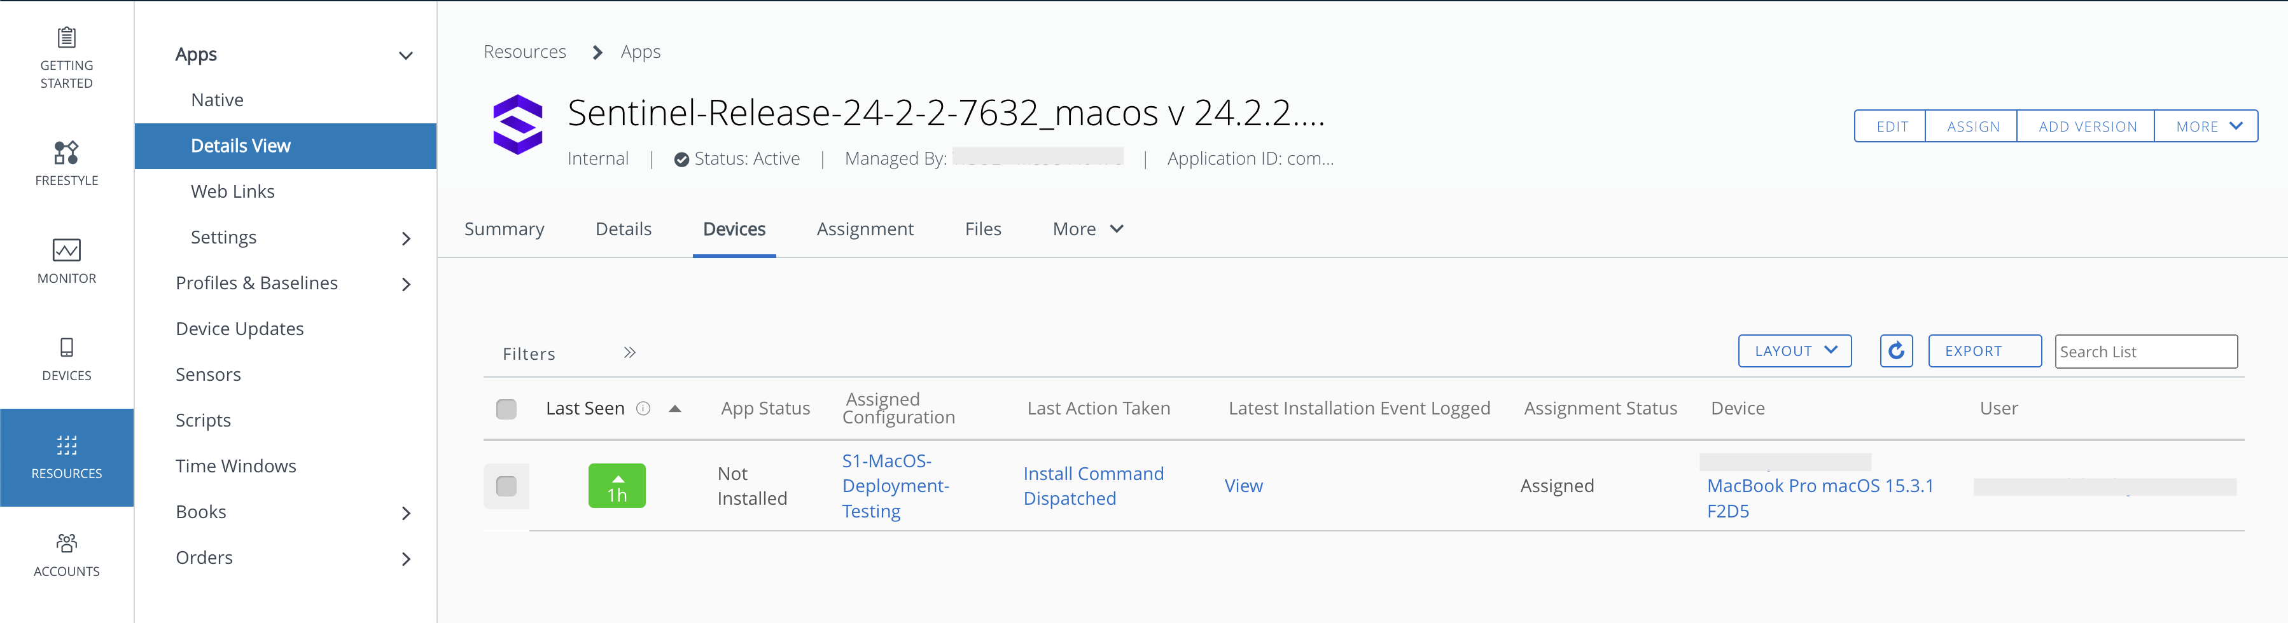Click the Status Active checkmark icon
This screenshot has height=623, width=2288.
[681, 160]
